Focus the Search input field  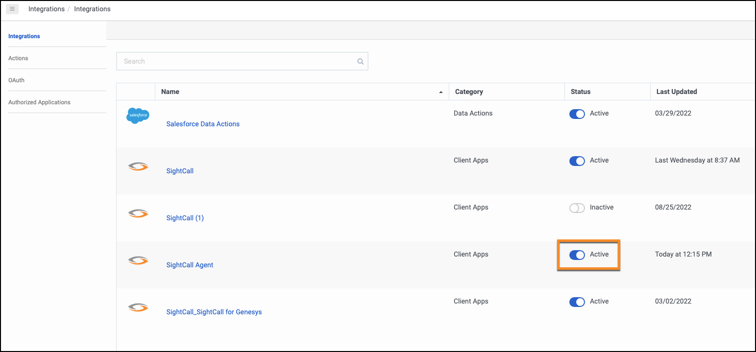click(242, 61)
